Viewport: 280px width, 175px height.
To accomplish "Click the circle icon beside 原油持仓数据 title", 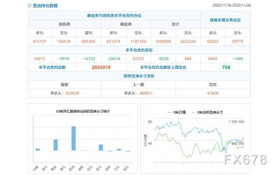I will click(29, 6).
